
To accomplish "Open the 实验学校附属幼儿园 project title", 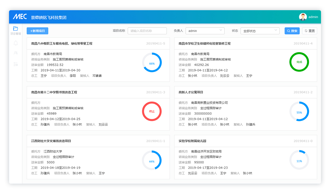I will coord(192,141).
